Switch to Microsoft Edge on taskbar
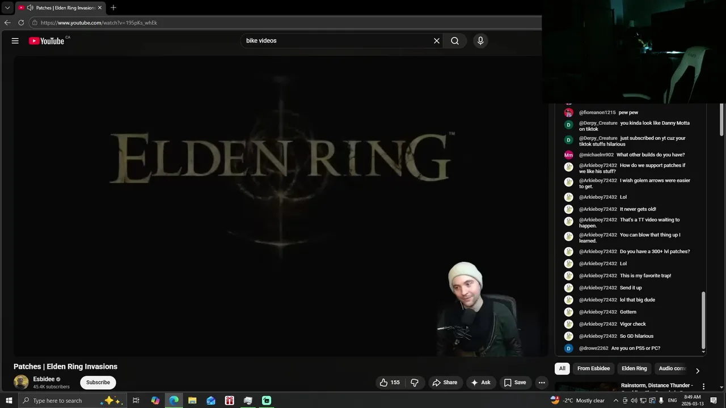 (x=174, y=401)
